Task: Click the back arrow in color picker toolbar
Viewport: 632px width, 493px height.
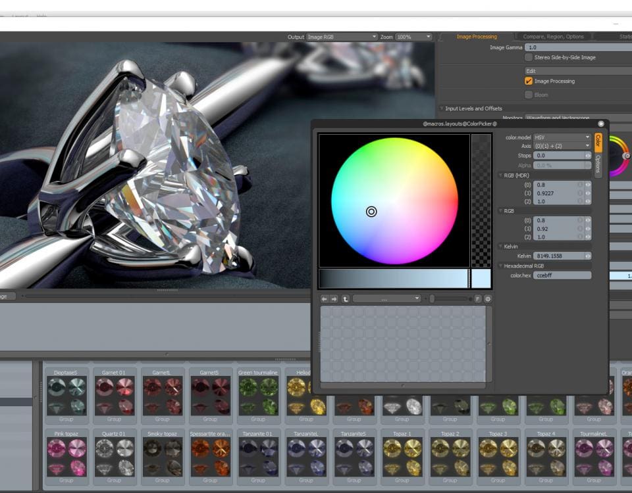Action: pyautogui.click(x=325, y=299)
